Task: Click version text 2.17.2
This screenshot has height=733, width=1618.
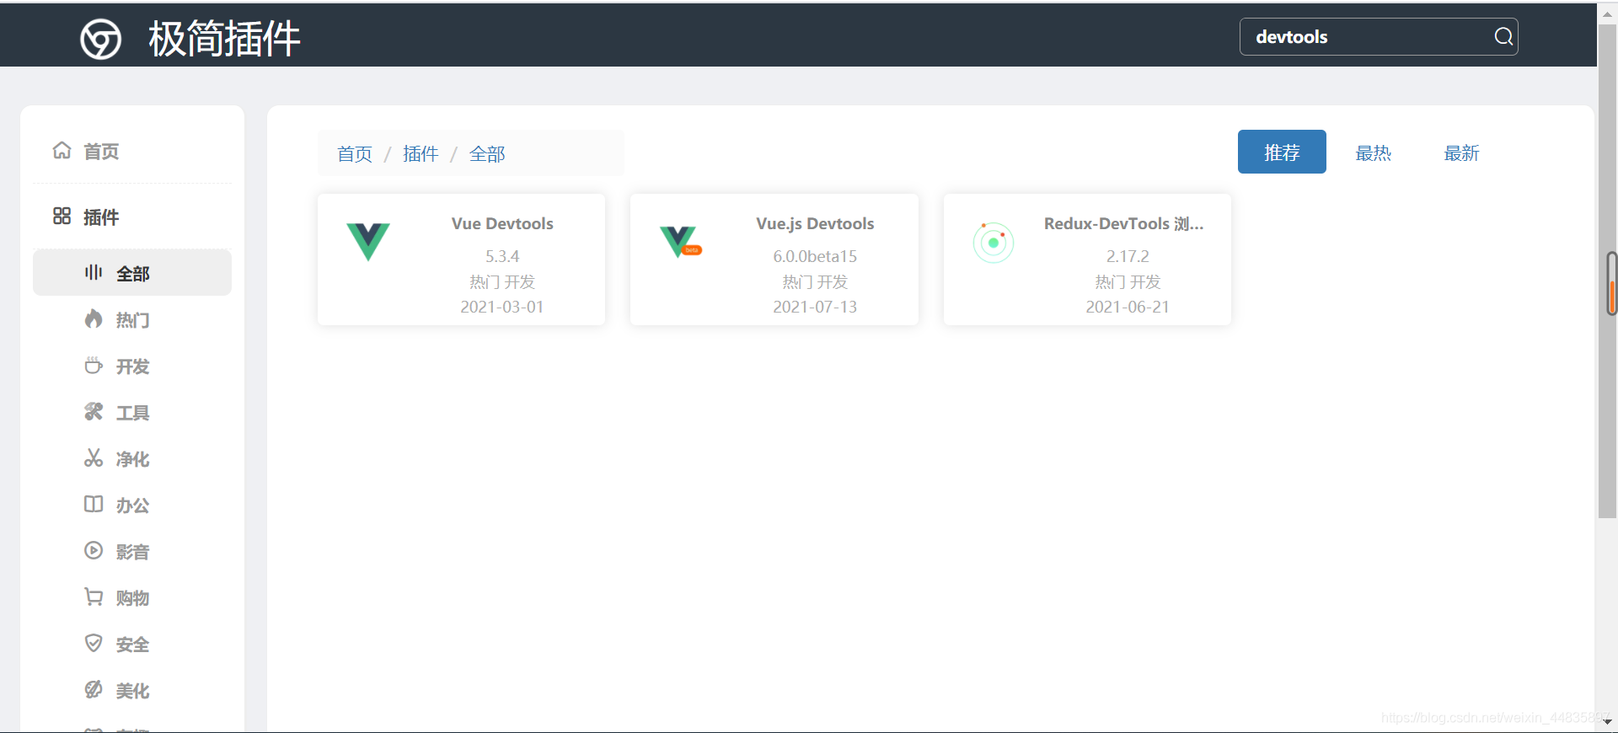Action: pos(1128,256)
